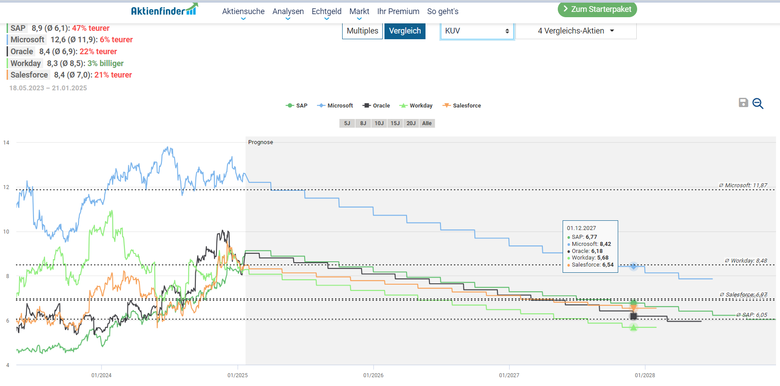Image resolution: width=780 pixels, height=386 pixels.
Task: Click the Microsoft stock label in summary
Action: [x=27, y=40]
